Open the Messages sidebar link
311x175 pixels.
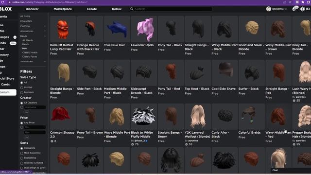(4, 37)
